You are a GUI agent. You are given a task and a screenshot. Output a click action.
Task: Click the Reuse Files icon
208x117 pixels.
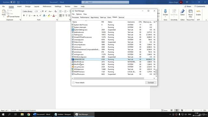tap(190, 12)
